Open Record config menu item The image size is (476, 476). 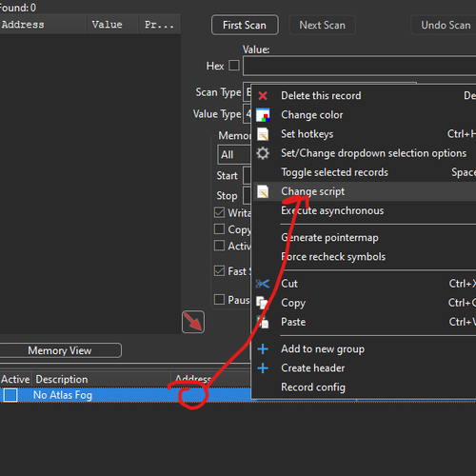[x=365, y=387]
